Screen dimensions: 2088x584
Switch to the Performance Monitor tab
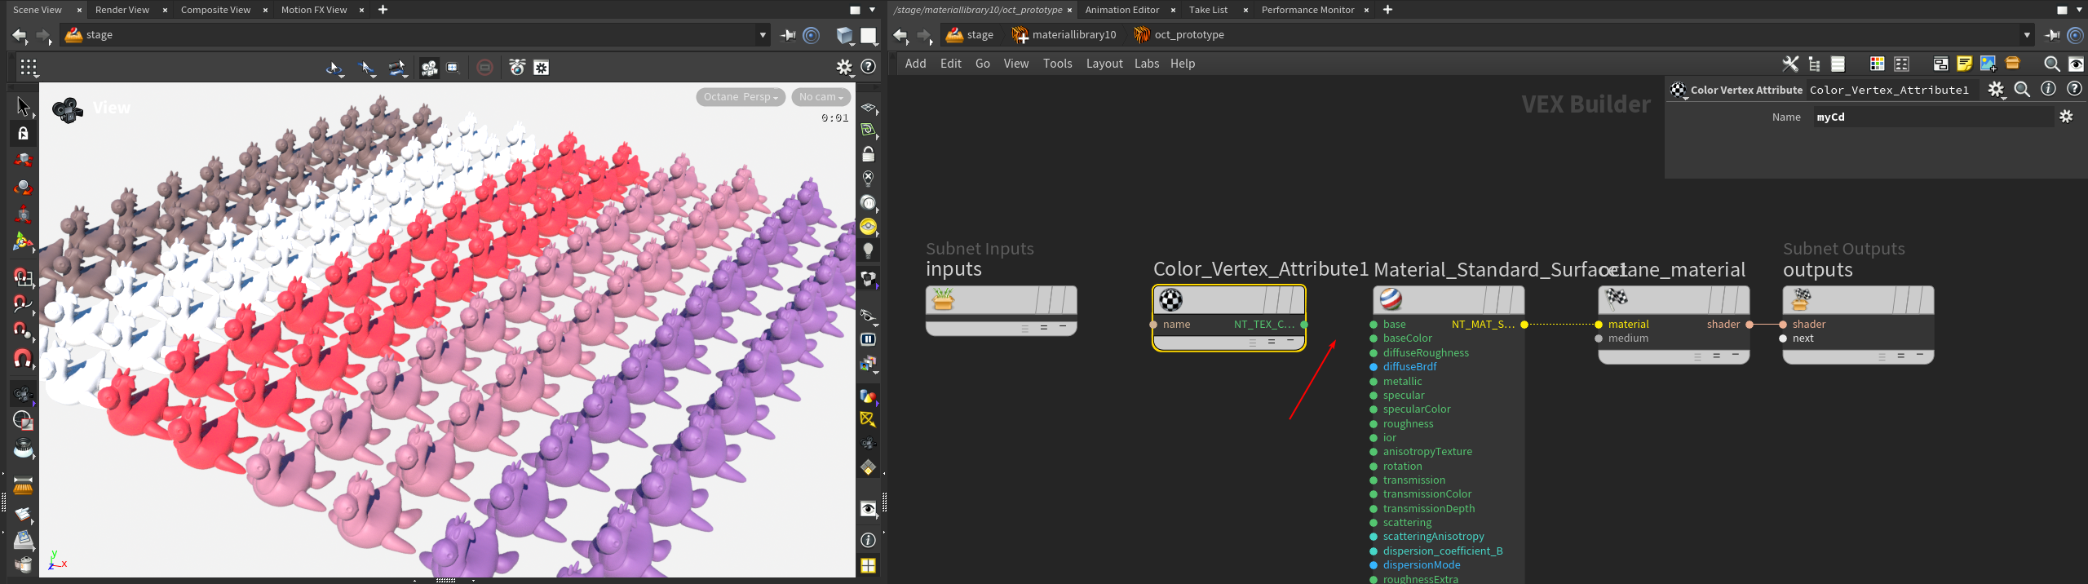[x=1307, y=10]
